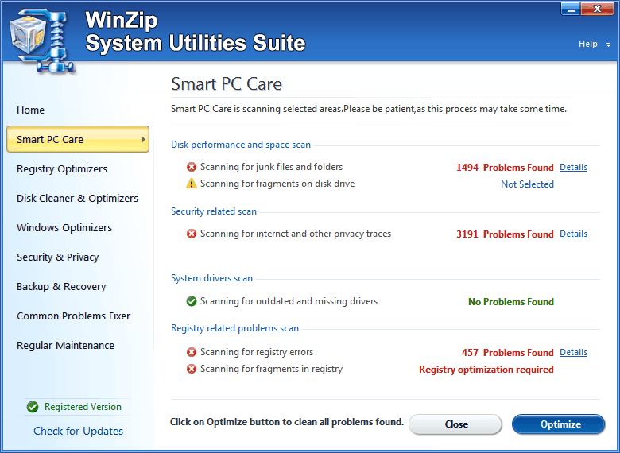Click Scanning for fragments in registry text

click(x=271, y=370)
